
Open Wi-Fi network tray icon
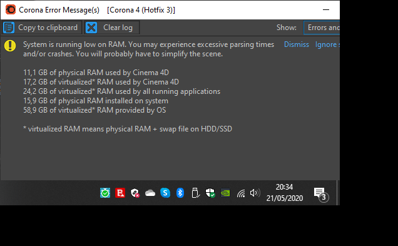[x=241, y=193]
